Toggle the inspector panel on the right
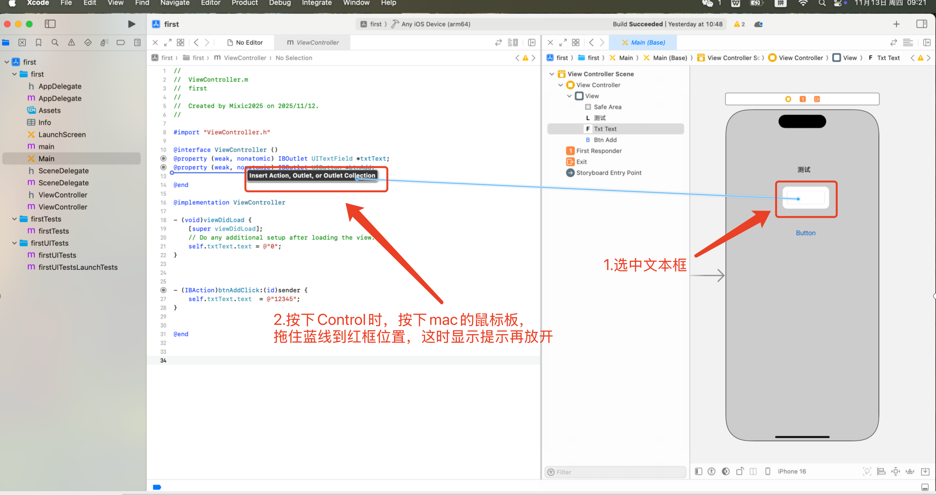Image resolution: width=936 pixels, height=495 pixels. tap(921, 24)
